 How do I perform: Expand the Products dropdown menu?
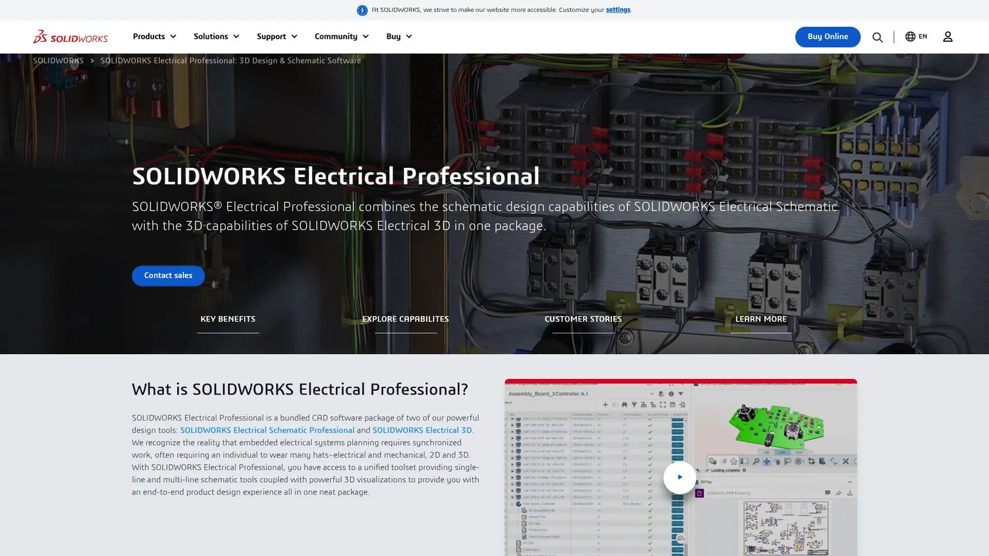154,37
